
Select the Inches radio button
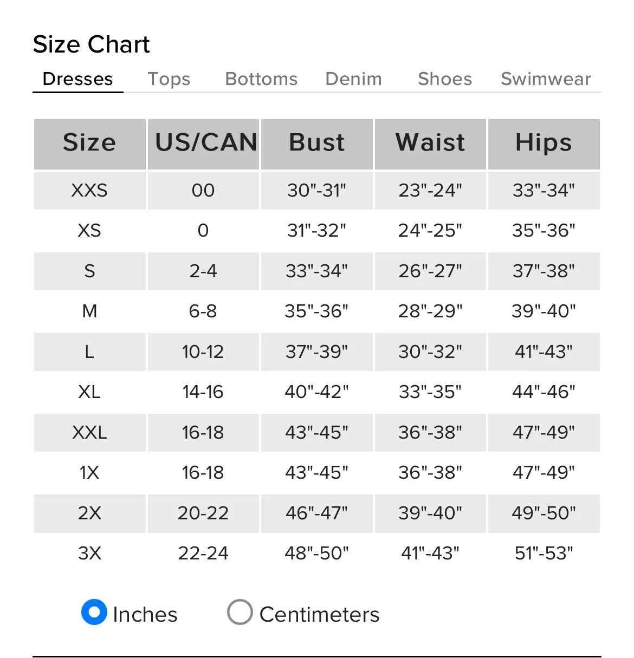[94, 612]
